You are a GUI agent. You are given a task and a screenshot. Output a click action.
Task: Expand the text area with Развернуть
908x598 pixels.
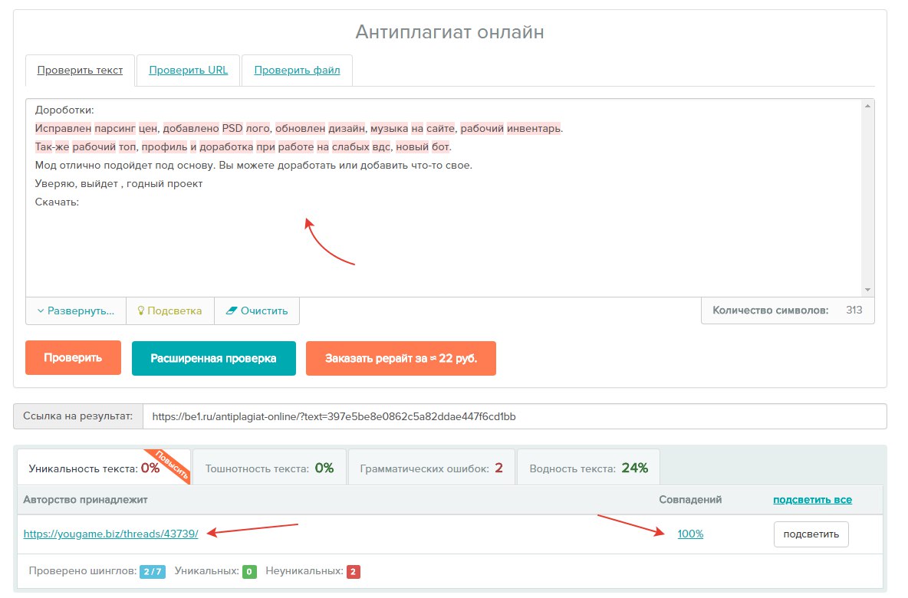pyautogui.click(x=76, y=310)
